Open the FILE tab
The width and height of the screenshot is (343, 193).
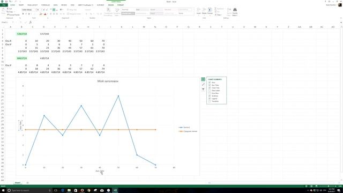tap(4, 5)
